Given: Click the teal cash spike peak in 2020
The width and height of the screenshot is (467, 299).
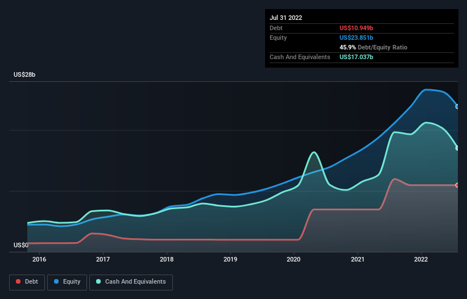Looking at the screenshot, I should pos(314,152).
